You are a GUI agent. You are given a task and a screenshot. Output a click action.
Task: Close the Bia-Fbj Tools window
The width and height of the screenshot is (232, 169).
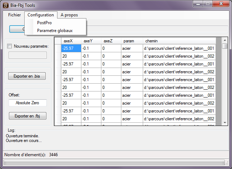pos(221,4)
